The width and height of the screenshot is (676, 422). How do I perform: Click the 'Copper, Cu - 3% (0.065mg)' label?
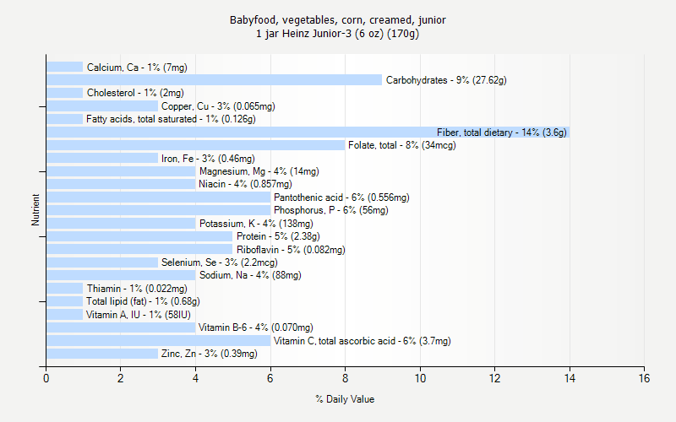click(x=218, y=106)
